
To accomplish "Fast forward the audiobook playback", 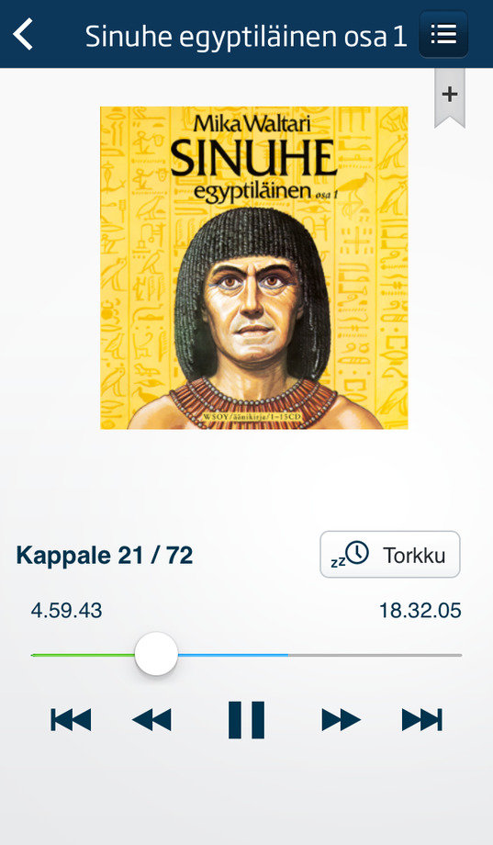I will [x=341, y=719].
